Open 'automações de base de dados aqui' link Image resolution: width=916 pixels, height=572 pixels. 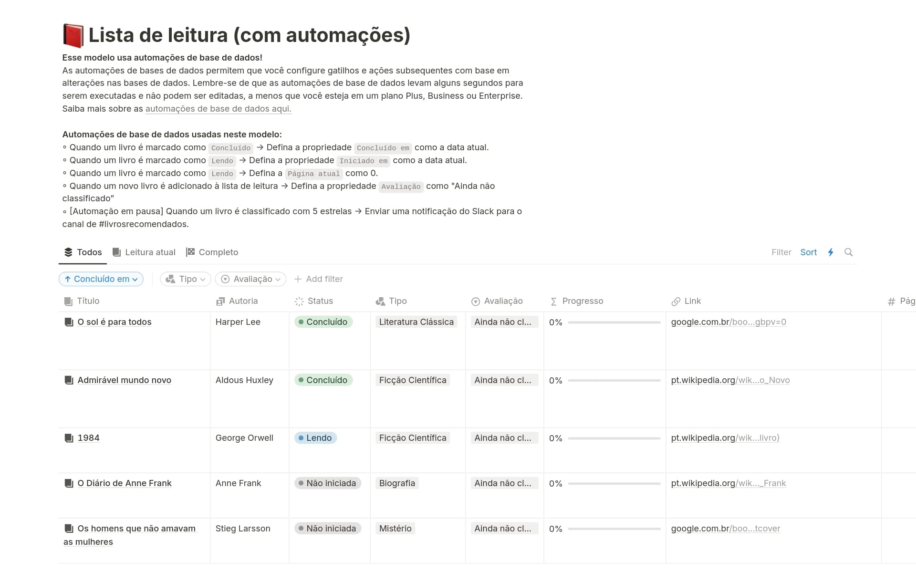click(218, 109)
